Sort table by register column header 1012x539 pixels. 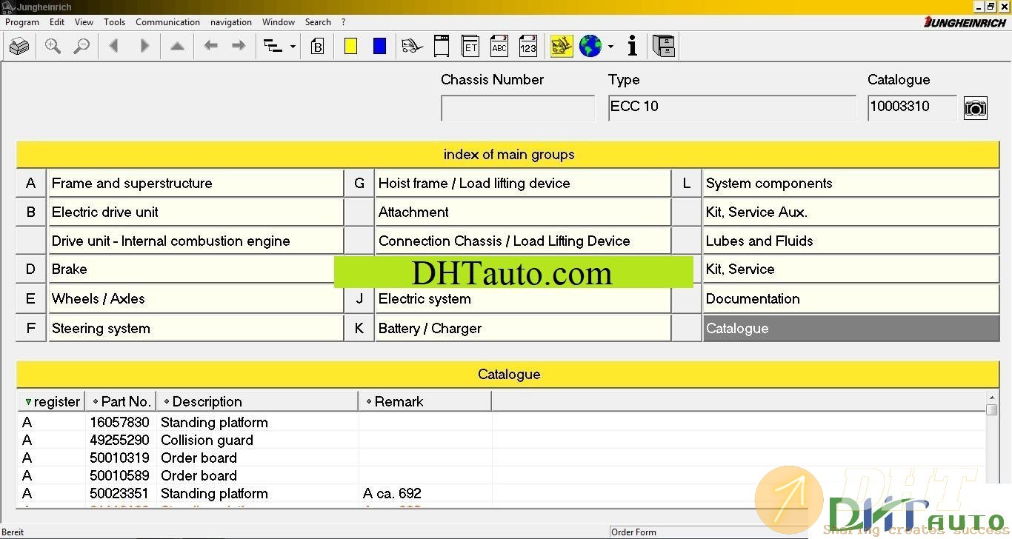(52, 401)
